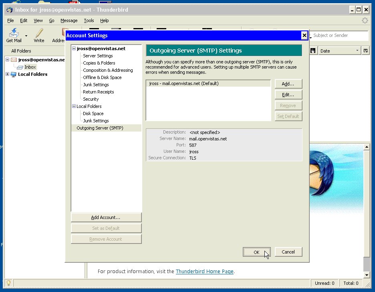Select the Inbox folder in the main window

click(x=30, y=67)
